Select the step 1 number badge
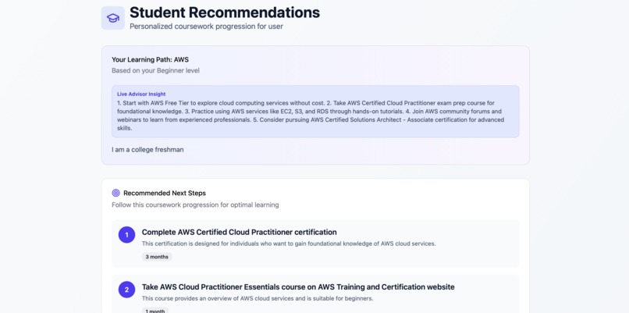 click(x=126, y=235)
